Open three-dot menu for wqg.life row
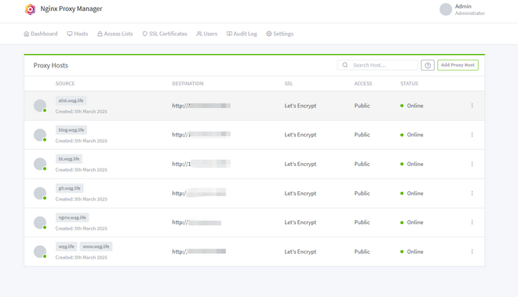Image resolution: width=518 pixels, height=297 pixels. [472, 252]
